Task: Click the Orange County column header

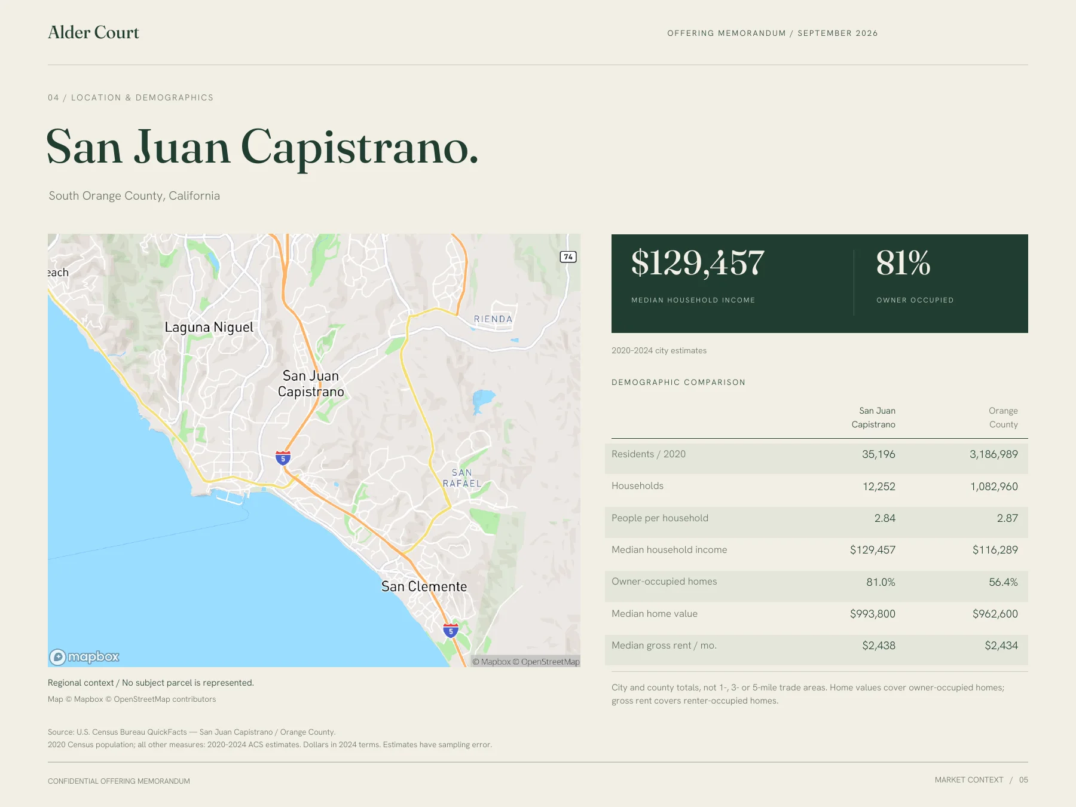Action: click(1003, 418)
